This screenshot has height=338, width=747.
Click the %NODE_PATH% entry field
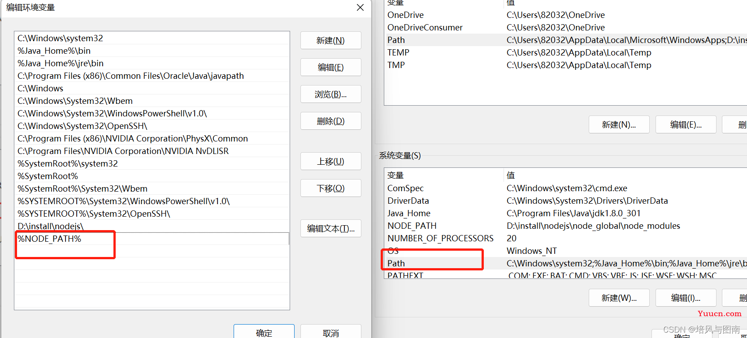tap(152, 239)
